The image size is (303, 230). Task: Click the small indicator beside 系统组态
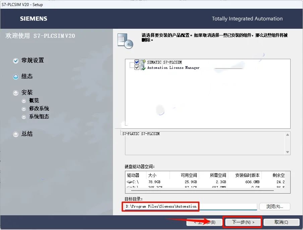coord(24,117)
